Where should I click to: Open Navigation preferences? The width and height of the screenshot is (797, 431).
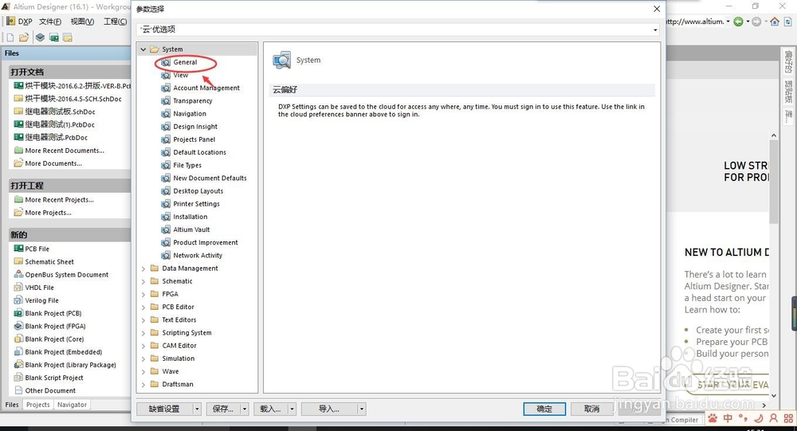coord(189,114)
